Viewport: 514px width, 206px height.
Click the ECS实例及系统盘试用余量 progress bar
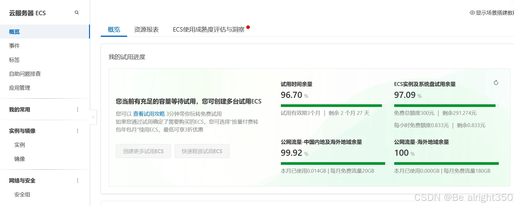click(446, 105)
